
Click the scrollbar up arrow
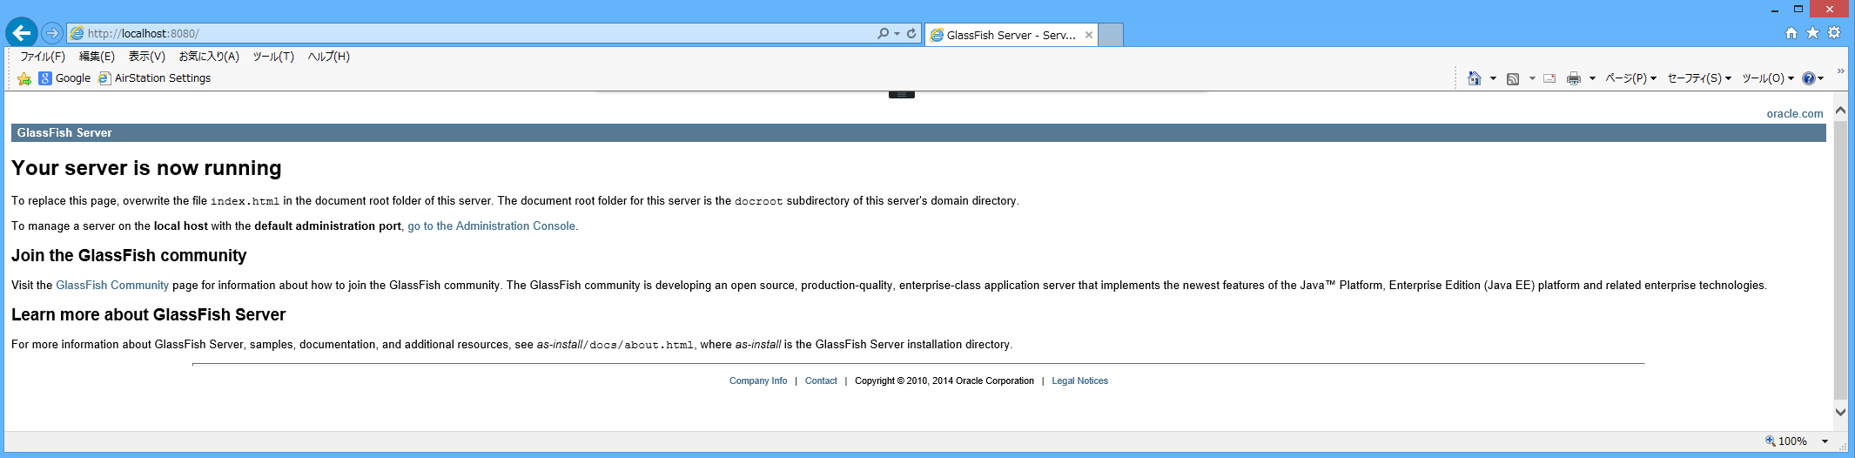pyautogui.click(x=1840, y=111)
